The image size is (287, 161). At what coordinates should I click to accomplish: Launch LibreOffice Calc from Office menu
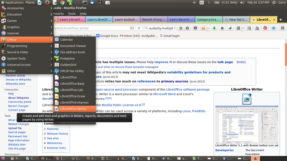click(75, 90)
